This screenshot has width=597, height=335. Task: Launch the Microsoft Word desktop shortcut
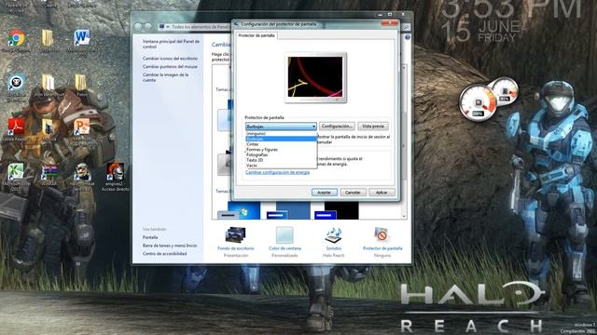pyautogui.click(x=81, y=38)
